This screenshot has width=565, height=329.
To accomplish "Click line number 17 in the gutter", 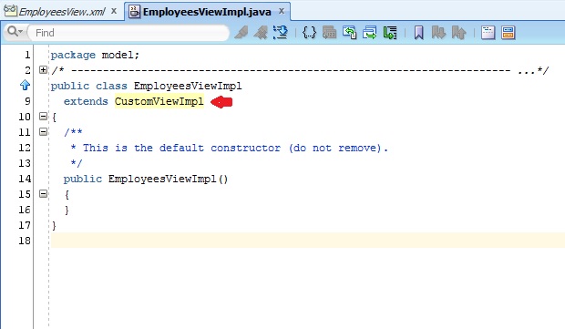I will [25, 225].
